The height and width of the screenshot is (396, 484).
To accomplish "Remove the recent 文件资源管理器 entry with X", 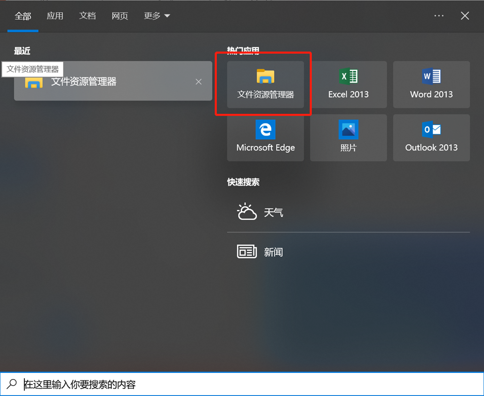I will click(x=198, y=82).
